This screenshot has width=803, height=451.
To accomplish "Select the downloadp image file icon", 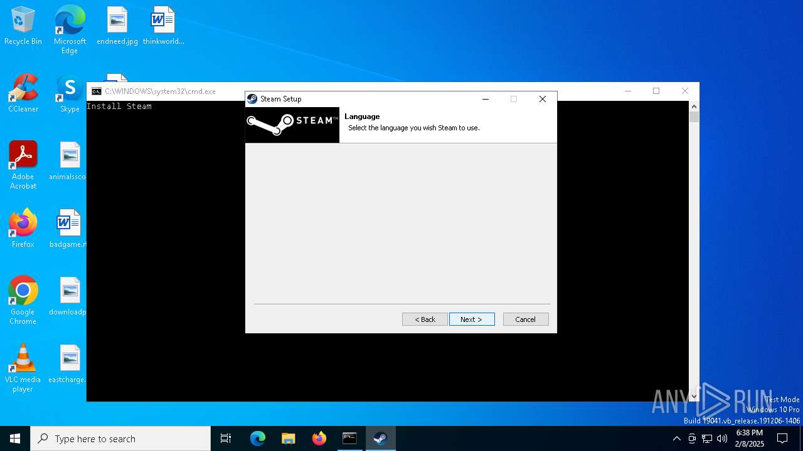I will coord(68,297).
